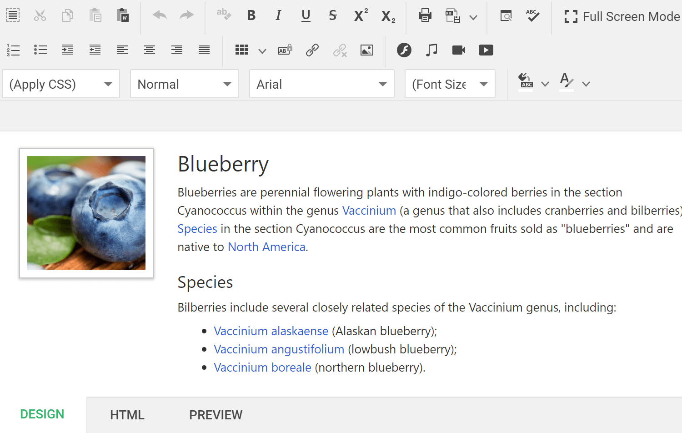Click the Insert Hyperlink chain icon
682x433 pixels.
coord(312,50)
